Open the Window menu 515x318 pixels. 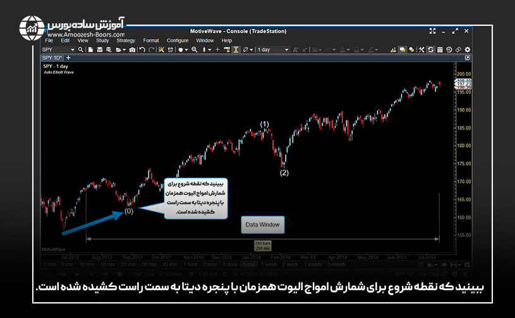[x=205, y=40]
